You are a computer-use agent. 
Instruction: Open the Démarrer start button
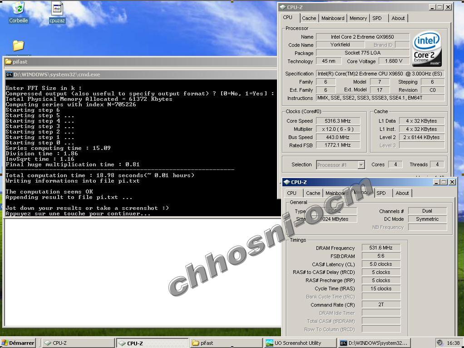(18, 343)
